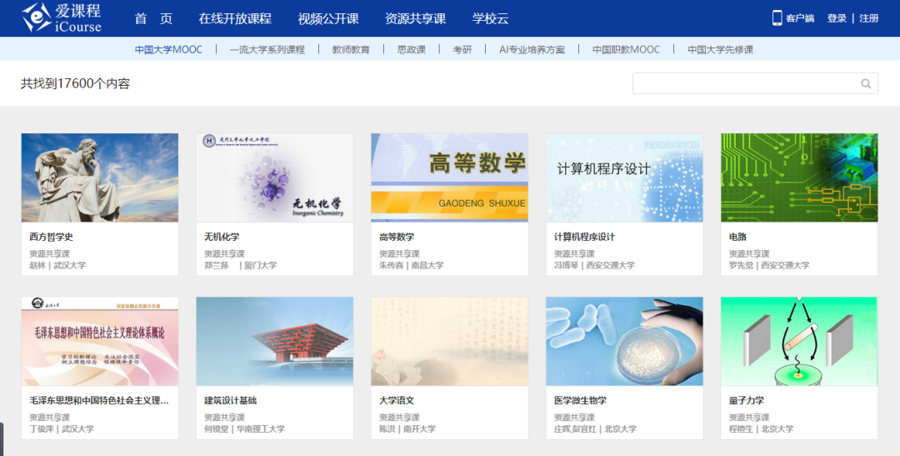Open 视频公开课 menu
This screenshot has width=900, height=456.
[327, 18]
